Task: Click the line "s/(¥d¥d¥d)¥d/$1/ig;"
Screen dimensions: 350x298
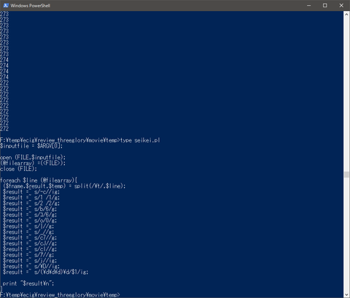Action: 45,272
